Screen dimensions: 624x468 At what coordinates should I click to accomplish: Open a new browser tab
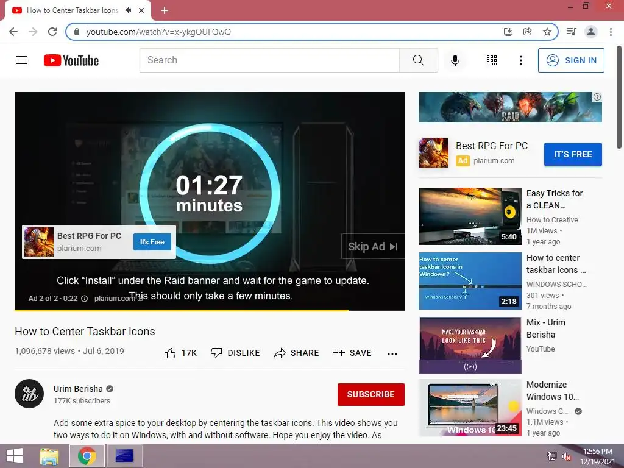[165, 10]
